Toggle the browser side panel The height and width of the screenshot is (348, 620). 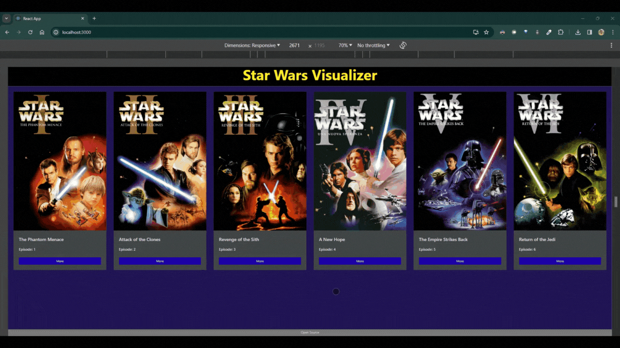589,32
